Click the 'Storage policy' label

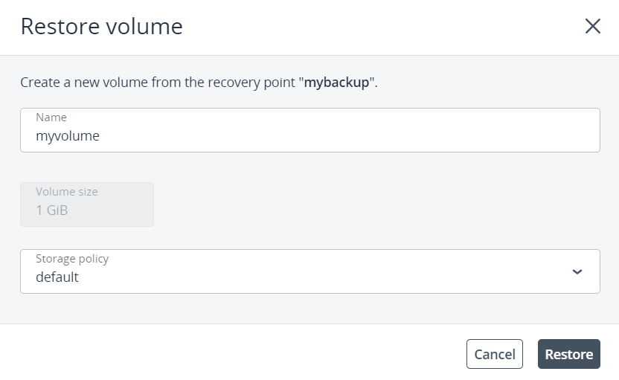(72, 259)
